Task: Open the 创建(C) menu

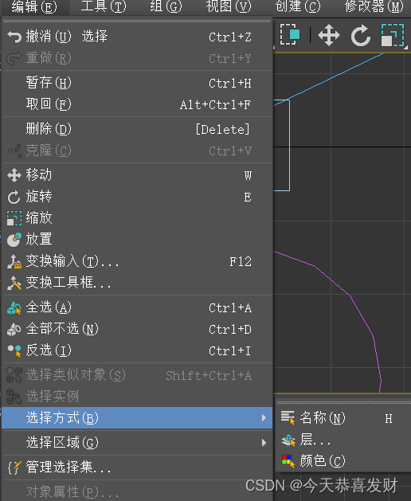Action: coord(298,7)
